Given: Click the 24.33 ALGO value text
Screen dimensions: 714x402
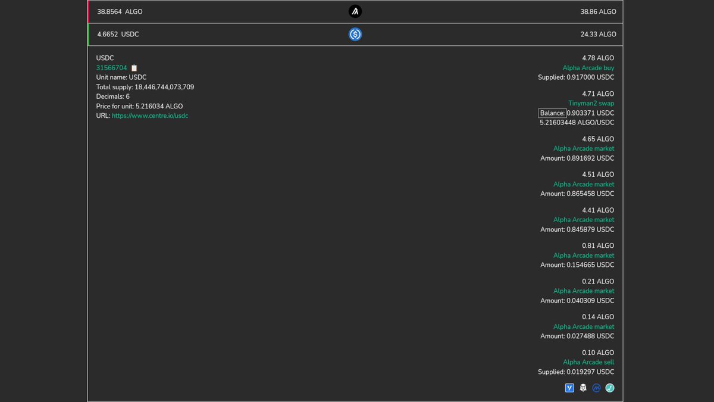Looking at the screenshot, I should (599, 35).
